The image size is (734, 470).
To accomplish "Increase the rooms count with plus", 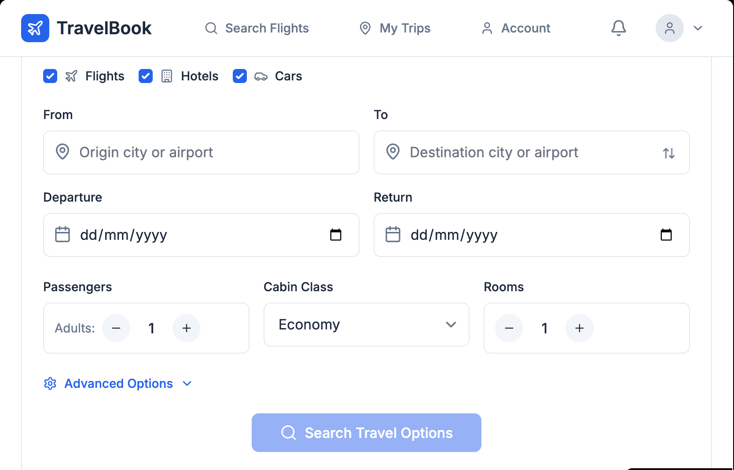I will (x=580, y=328).
